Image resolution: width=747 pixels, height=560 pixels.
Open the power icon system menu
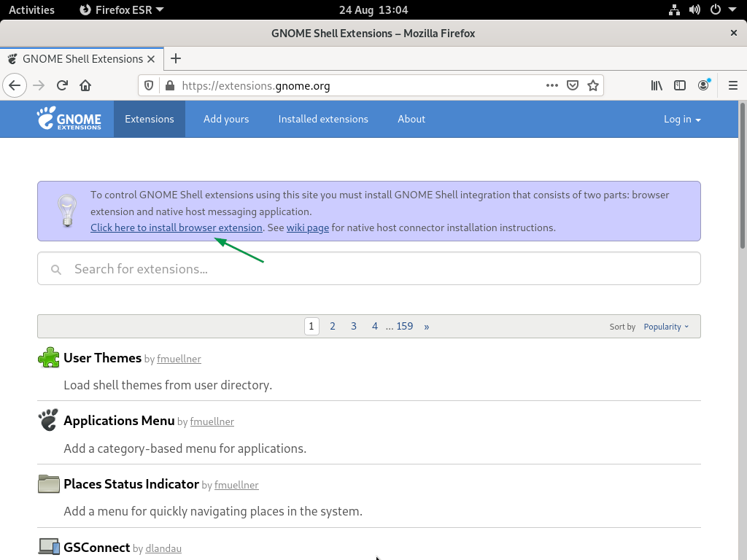(x=716, y=10)
